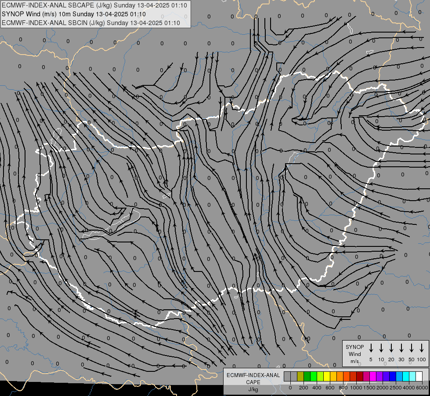Viewport: 430px width, 396px height.
Task: Select the pure blue CAPE legend swatch
Action: [x=392, y=376]
